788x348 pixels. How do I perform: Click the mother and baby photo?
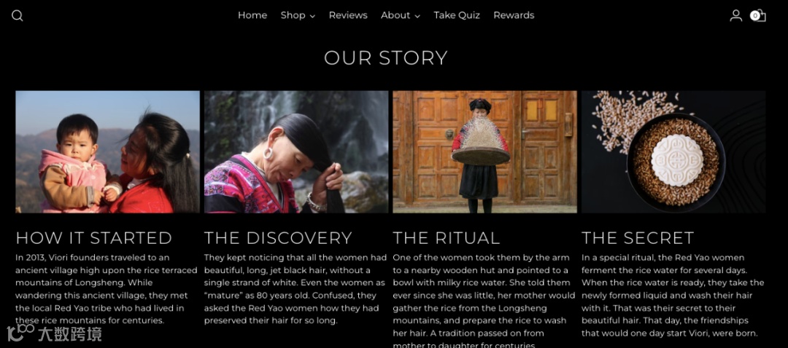click(x=107, y=152)
